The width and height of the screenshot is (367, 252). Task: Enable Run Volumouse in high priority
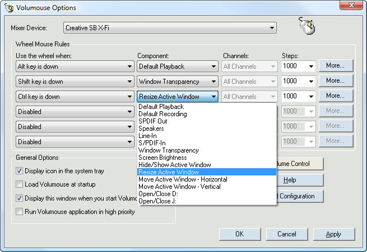point(20,212)
